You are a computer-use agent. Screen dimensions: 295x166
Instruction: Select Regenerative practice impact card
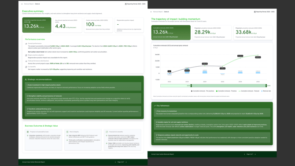coord(129,25)
